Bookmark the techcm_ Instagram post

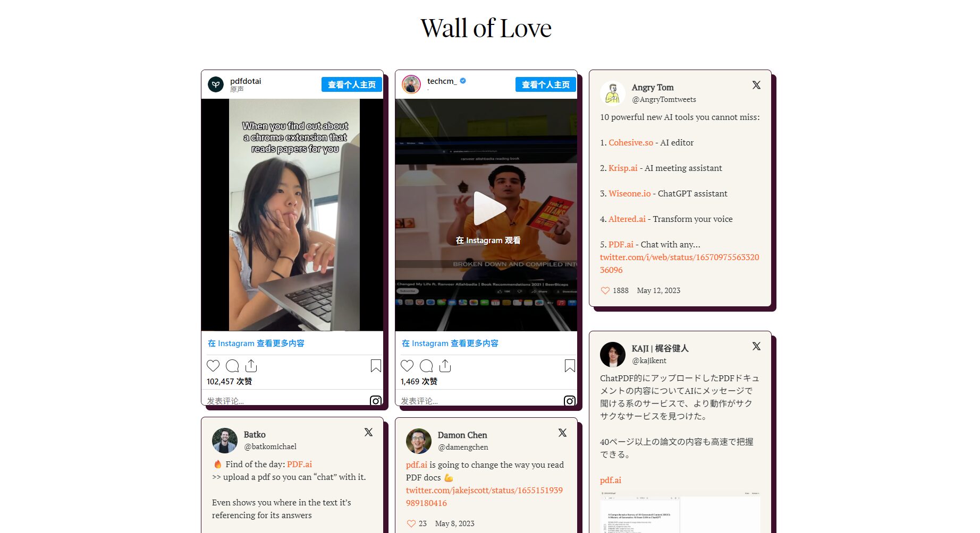(x=570, y=366)
